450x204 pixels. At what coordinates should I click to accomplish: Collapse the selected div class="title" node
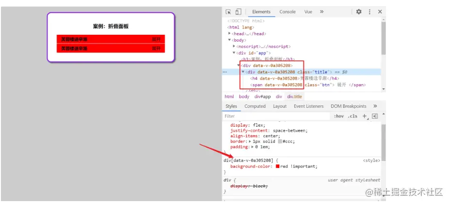click(243, 72)
